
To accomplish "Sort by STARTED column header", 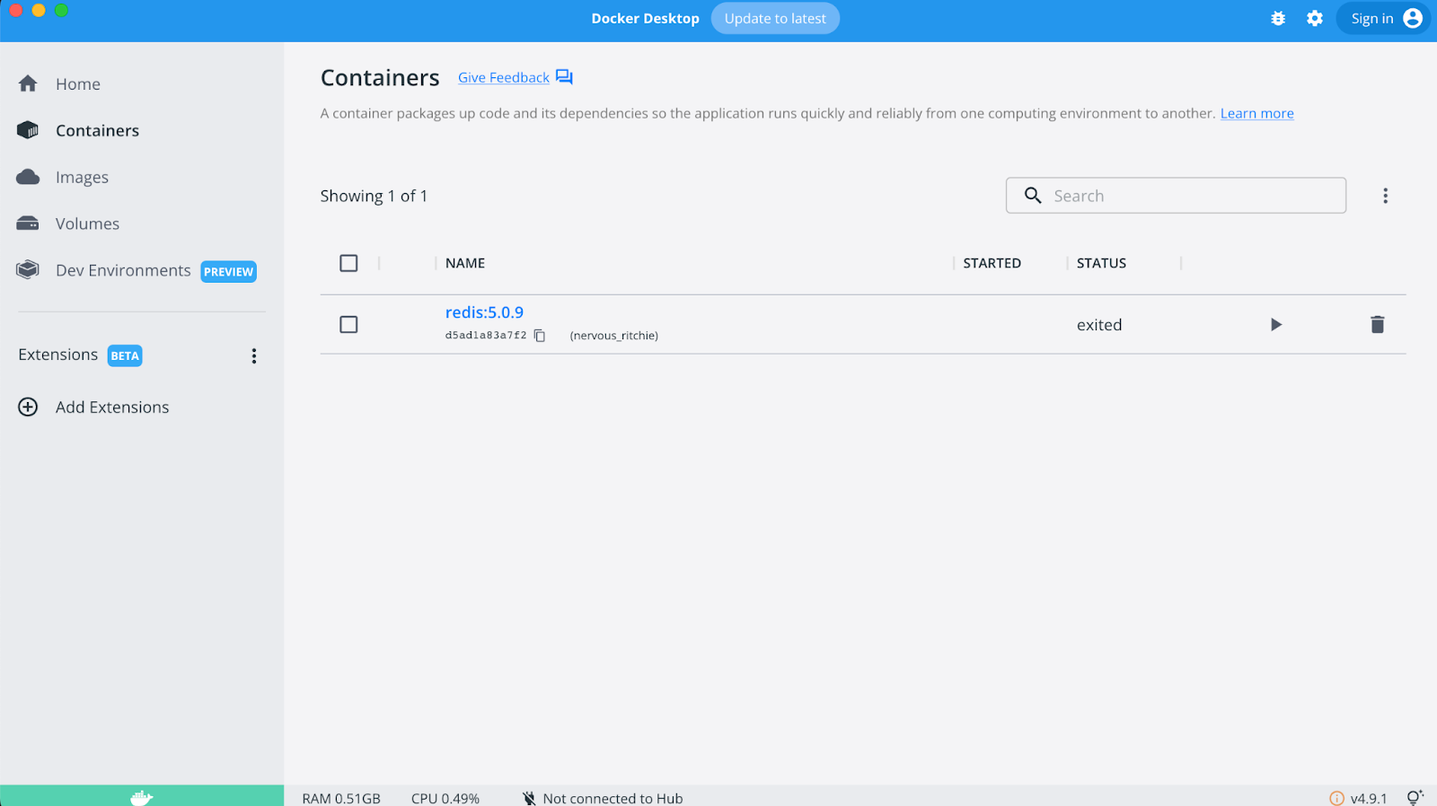I will [992, 263].
